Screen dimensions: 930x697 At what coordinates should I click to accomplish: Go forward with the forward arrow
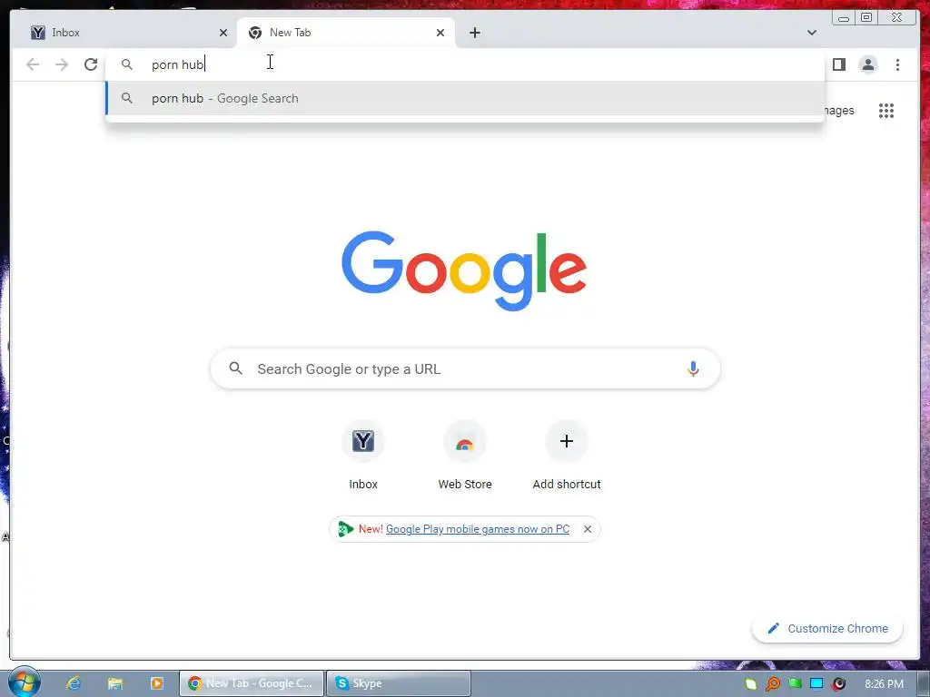coord(62,64)
